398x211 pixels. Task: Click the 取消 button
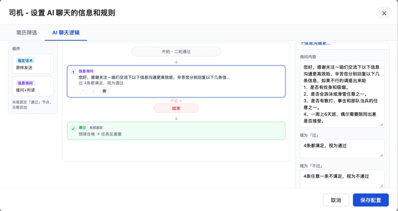coord(336,200)
